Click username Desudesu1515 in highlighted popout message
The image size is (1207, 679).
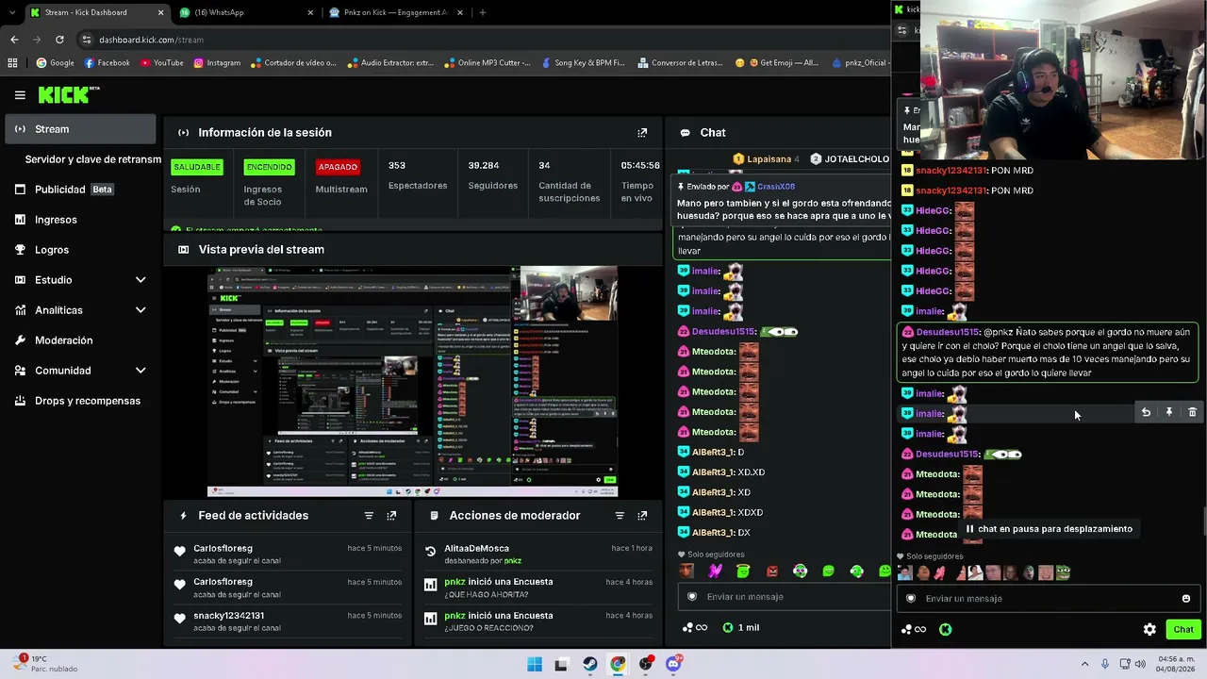pyautogui.click(x=949, y=332)
